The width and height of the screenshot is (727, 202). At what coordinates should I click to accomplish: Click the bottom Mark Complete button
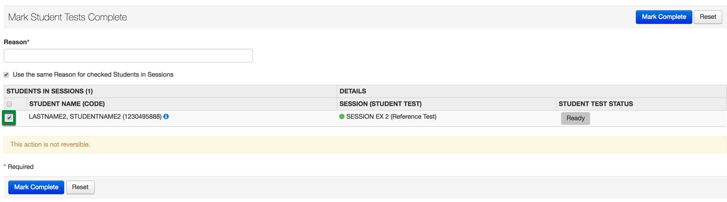click(x=36, y=187)
